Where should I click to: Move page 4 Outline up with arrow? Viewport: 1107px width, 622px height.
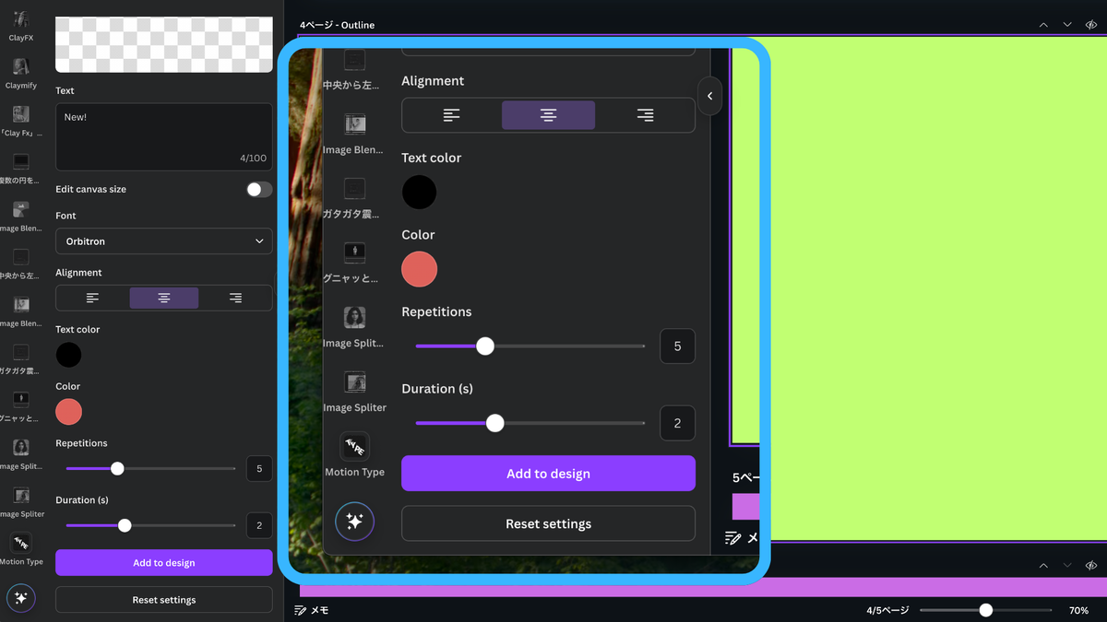coord(1043,25)
